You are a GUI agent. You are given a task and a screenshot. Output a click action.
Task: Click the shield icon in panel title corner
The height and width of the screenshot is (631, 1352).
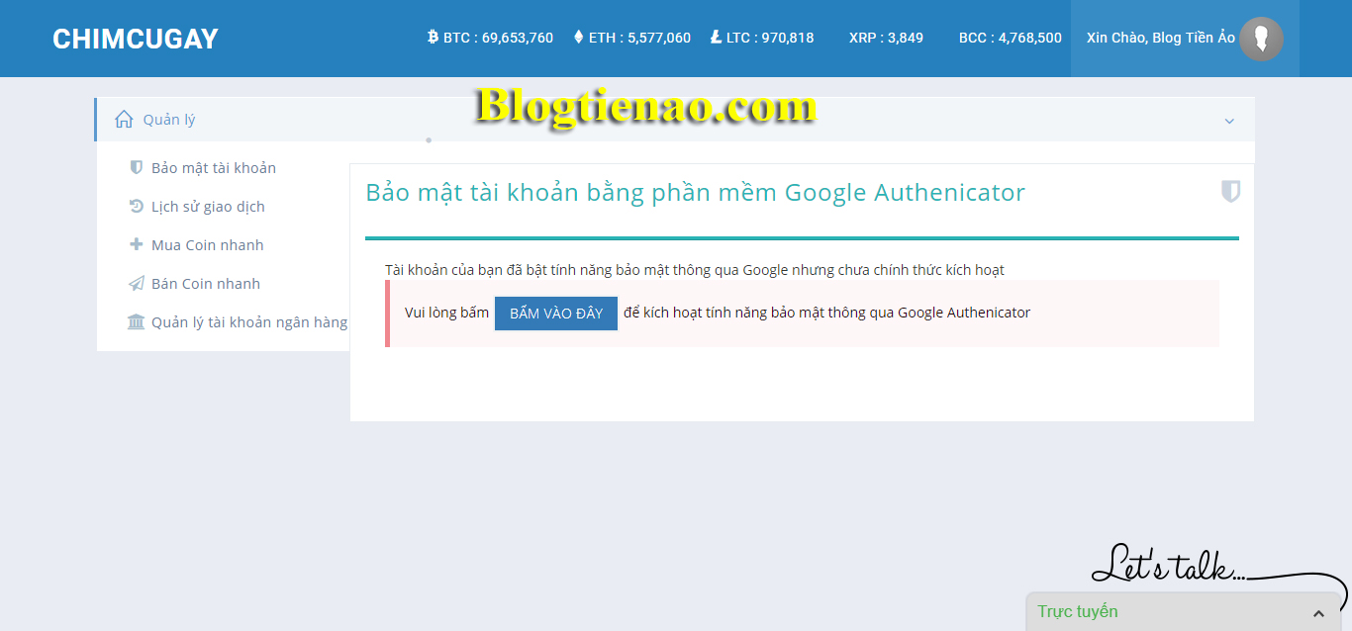(1230, 192)
